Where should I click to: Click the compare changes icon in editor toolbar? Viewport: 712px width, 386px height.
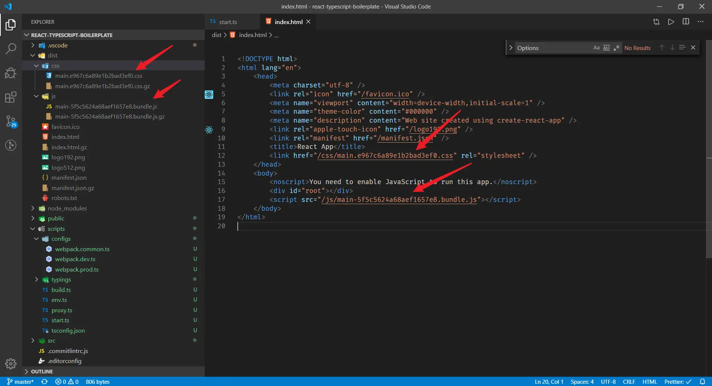(x=656, y=22)
